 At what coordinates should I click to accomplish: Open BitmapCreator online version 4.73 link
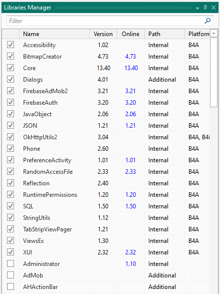[x=130, y=57]
